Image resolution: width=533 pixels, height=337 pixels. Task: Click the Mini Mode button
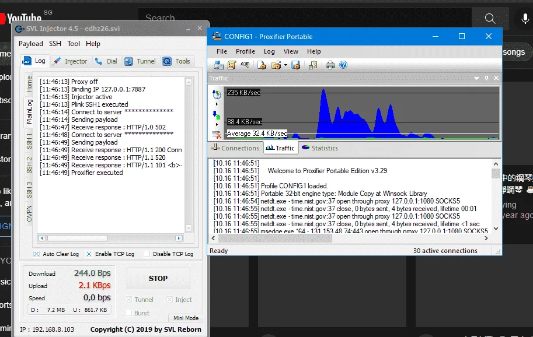(x=186, y=318)
